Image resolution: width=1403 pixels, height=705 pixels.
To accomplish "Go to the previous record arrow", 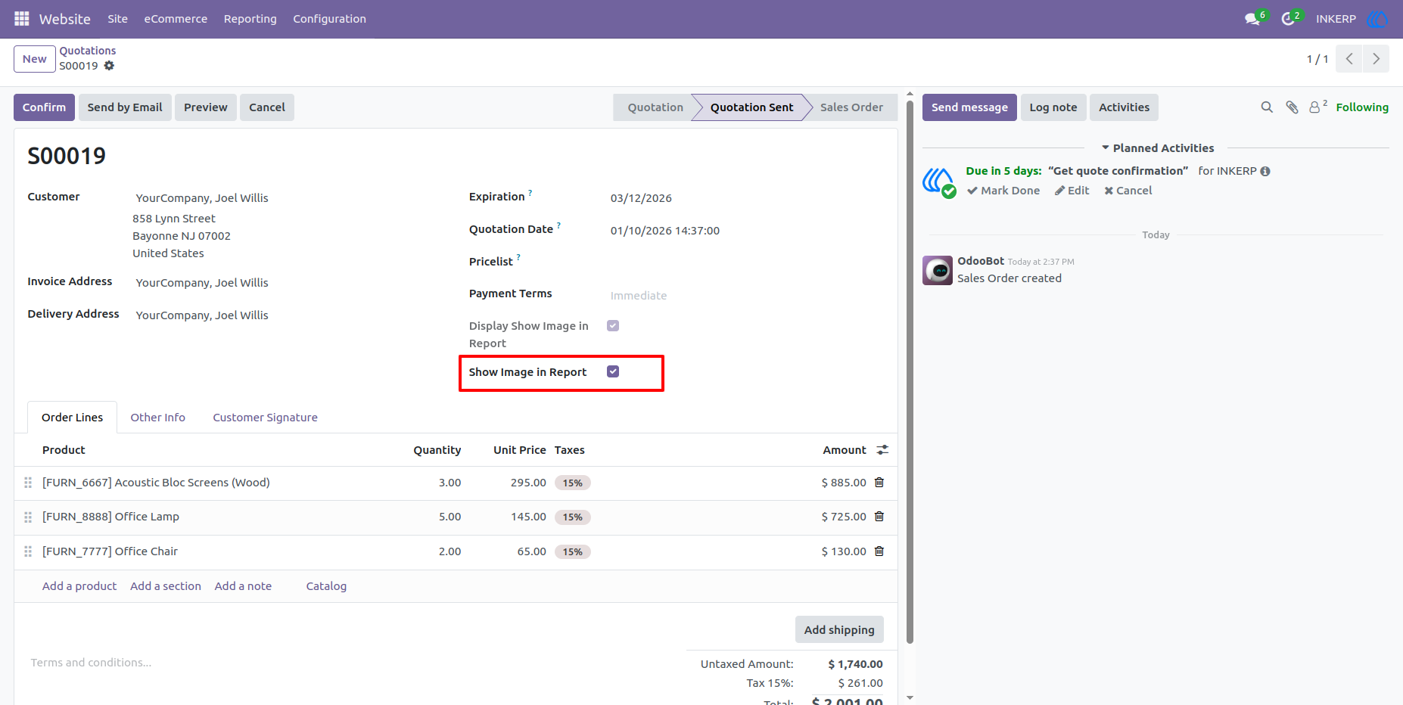I will click(1349, 59).
